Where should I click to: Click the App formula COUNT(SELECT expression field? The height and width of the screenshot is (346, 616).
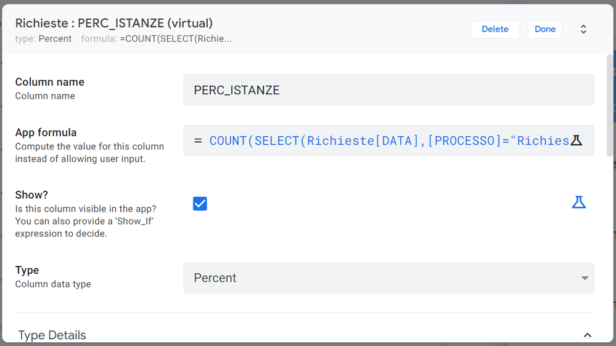388,141
